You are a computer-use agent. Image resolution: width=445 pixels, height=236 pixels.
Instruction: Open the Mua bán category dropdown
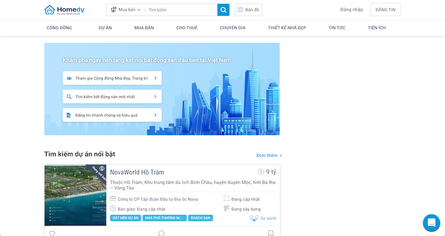click(x=126, y=9)
